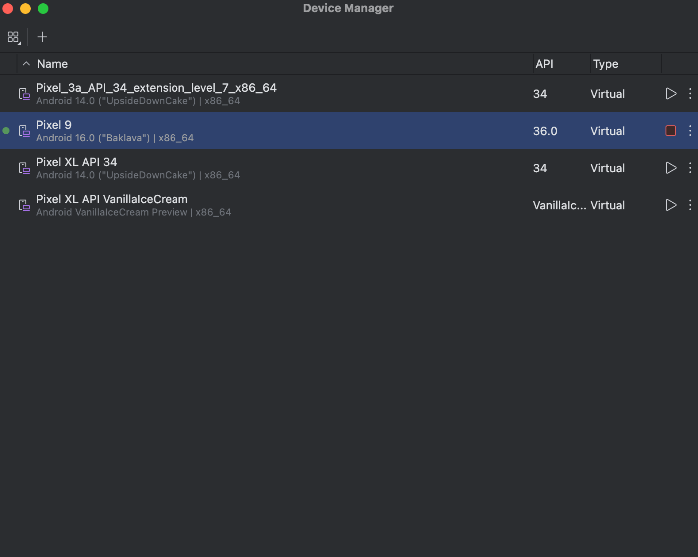Add a new device with plus button
698x557 pixels.
42,37
